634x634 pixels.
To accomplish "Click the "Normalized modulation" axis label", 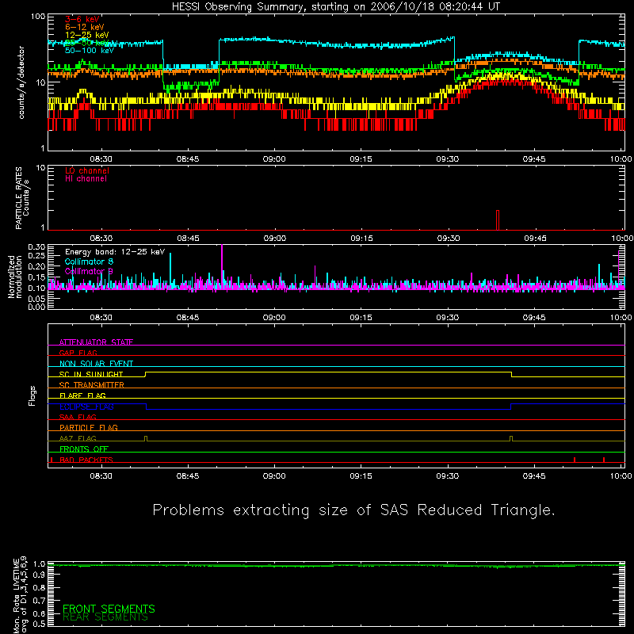I will pos(15,277).
